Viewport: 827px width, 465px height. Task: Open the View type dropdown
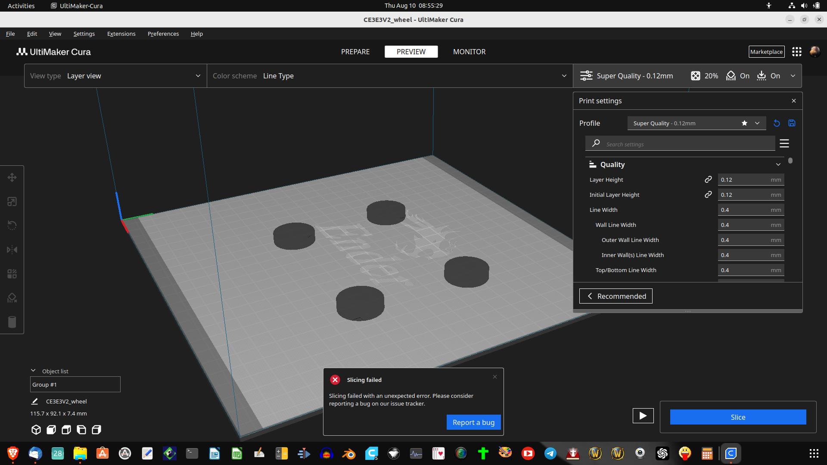pyautogui.click(x=198, y=76)
